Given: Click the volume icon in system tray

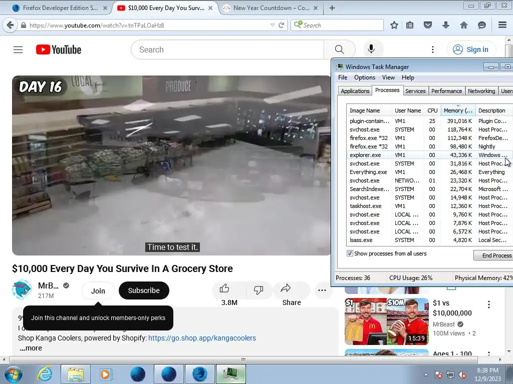Looking at the screenshot, I should point(462,375).
